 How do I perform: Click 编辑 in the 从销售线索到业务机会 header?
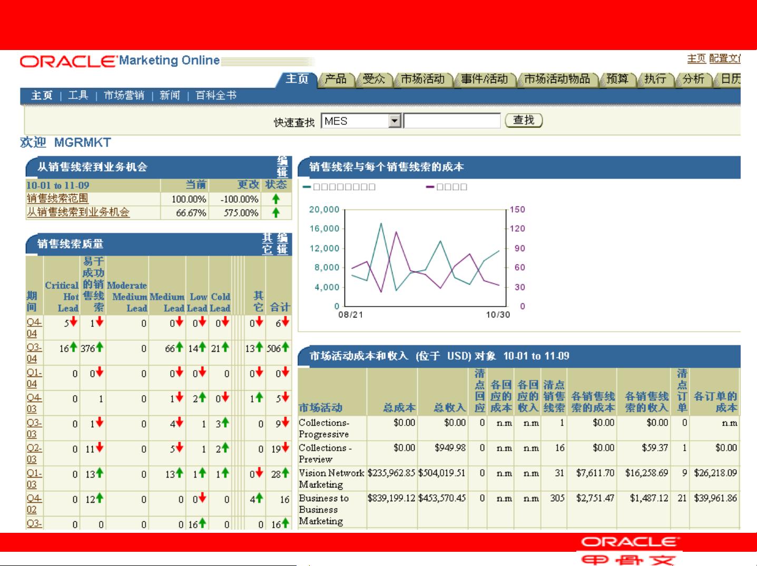(x=282, y=167)
